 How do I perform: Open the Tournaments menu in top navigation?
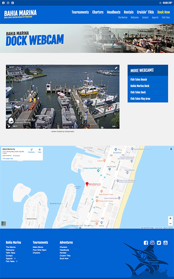pyautogui.click(x=80, y=12)
